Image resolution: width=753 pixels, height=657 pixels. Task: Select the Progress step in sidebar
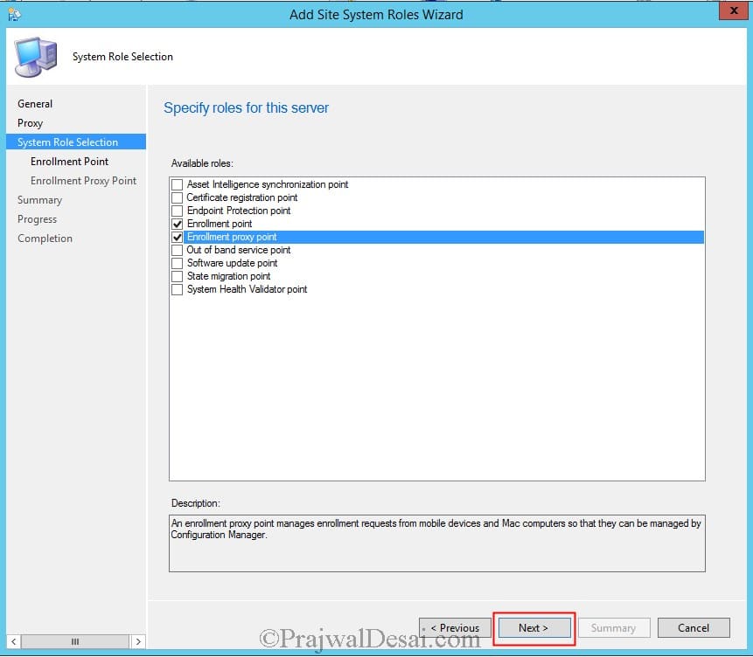pos(37,219)
